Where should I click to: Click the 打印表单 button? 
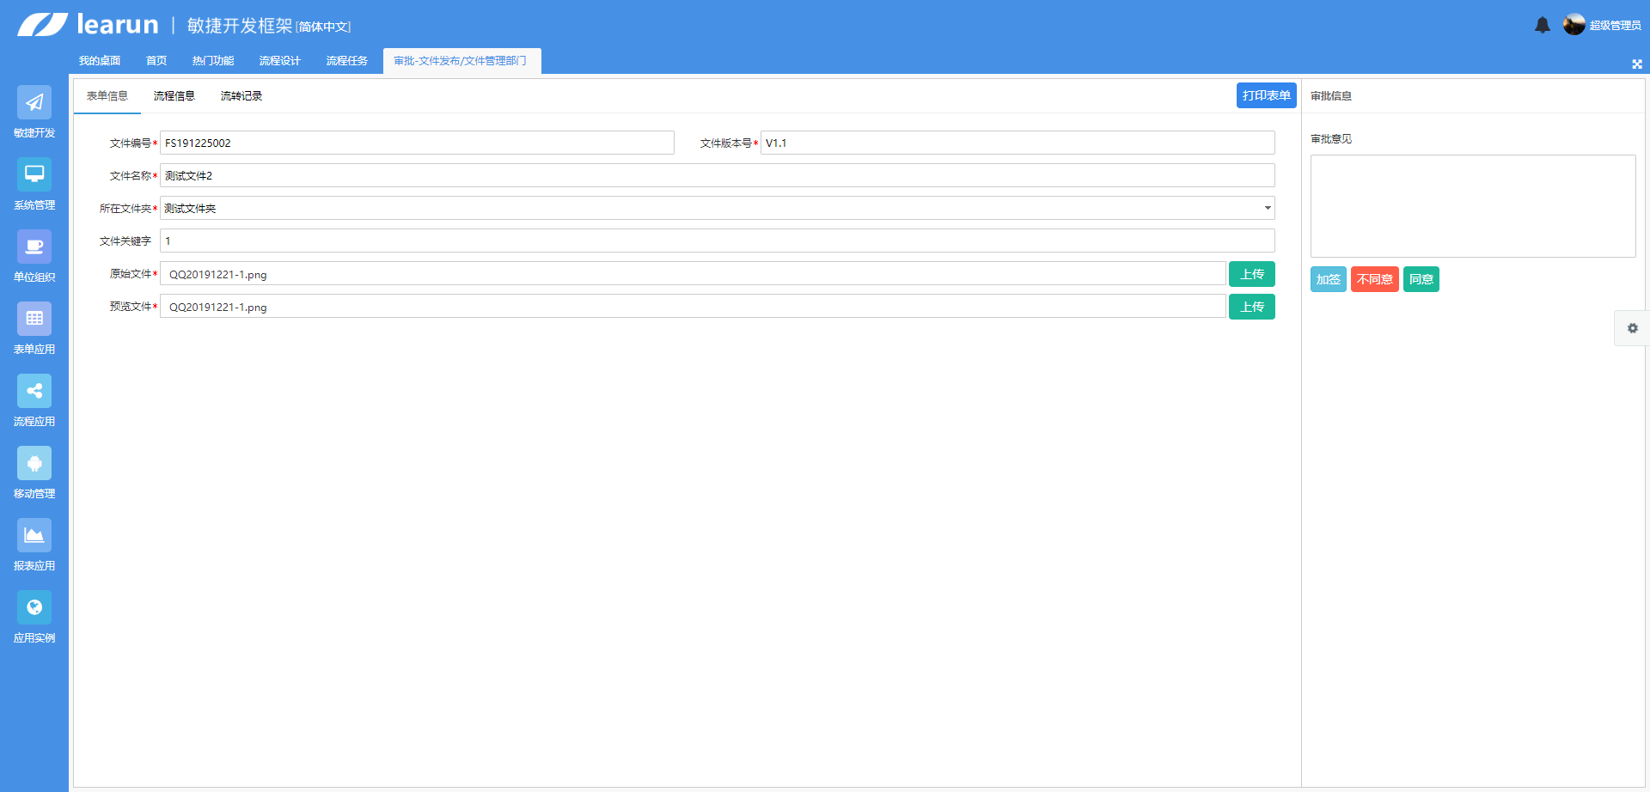(x=1266, y=95)
